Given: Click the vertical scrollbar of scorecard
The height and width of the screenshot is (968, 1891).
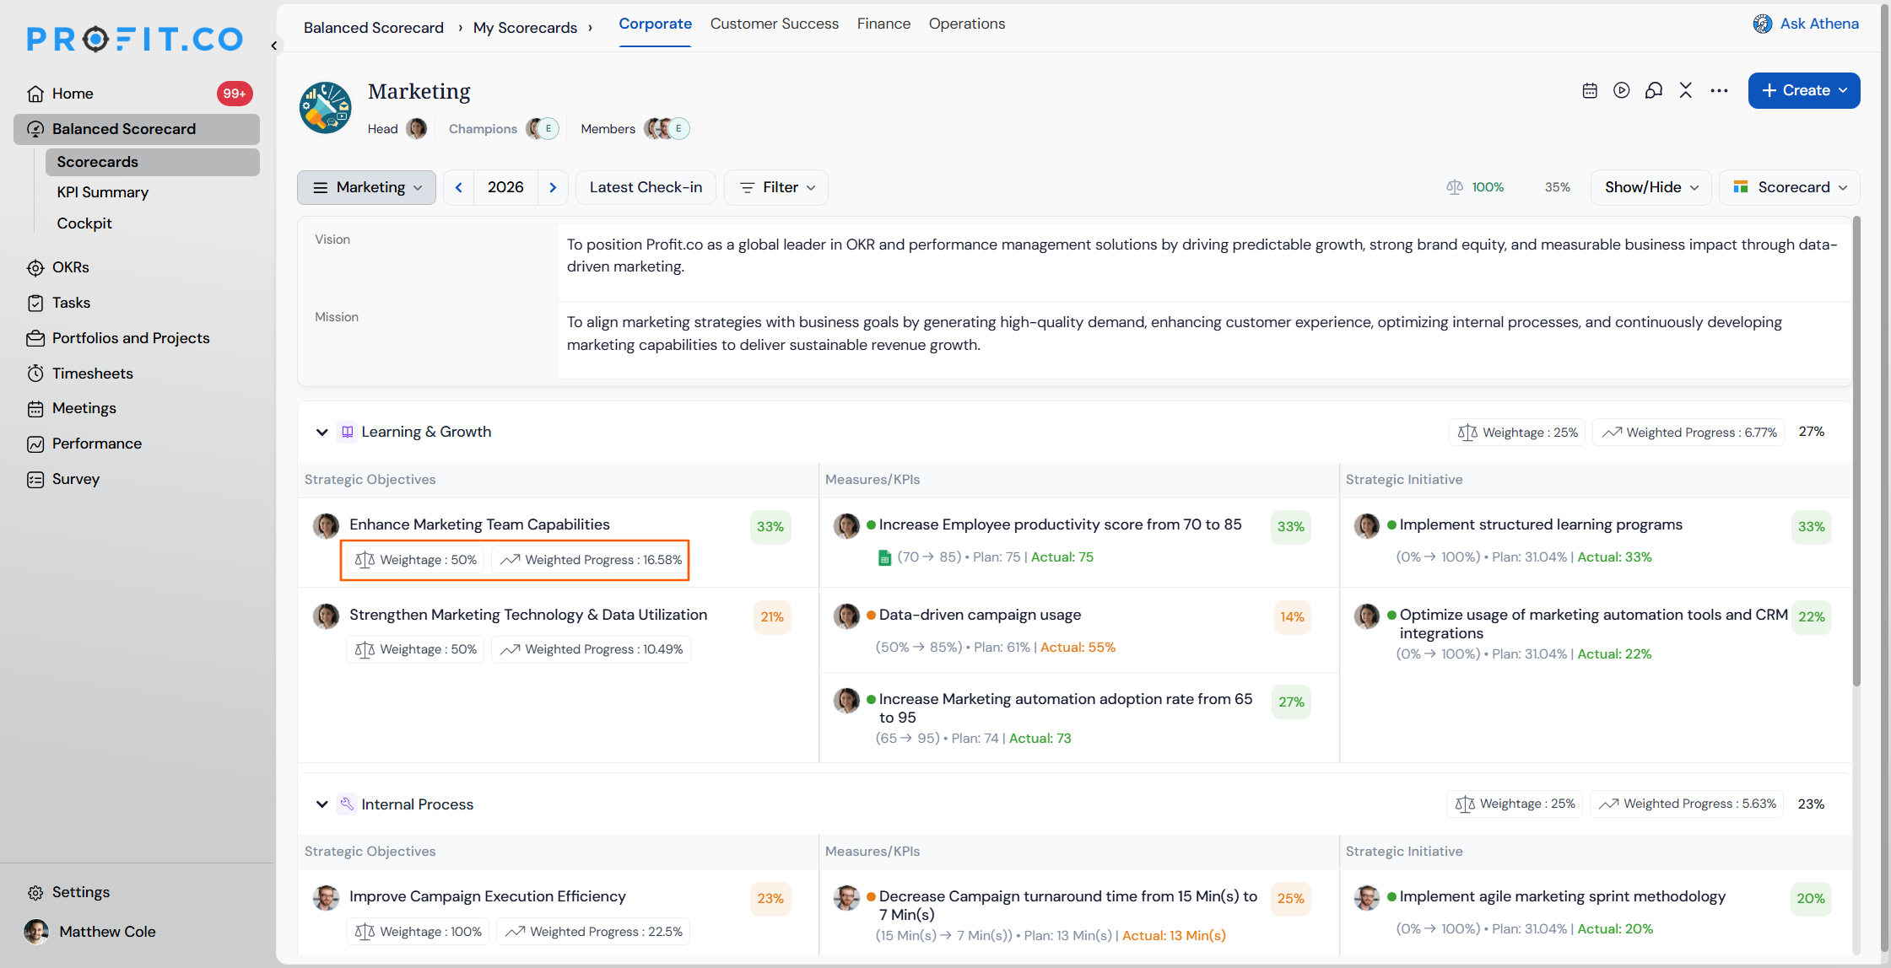Looking at the screenshot, I should click(x=1856, y=451).
